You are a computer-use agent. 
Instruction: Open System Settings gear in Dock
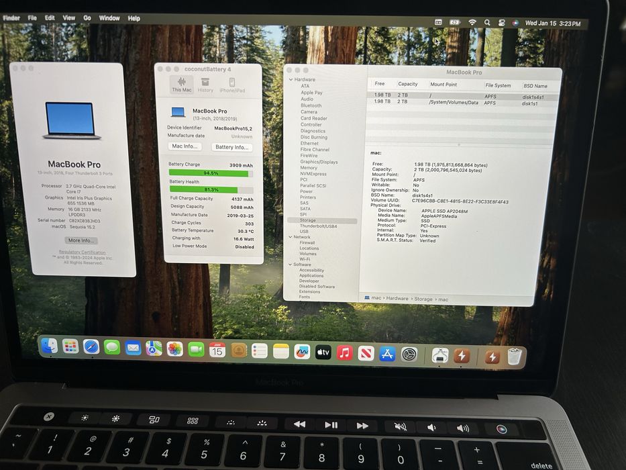coord(409,354)
